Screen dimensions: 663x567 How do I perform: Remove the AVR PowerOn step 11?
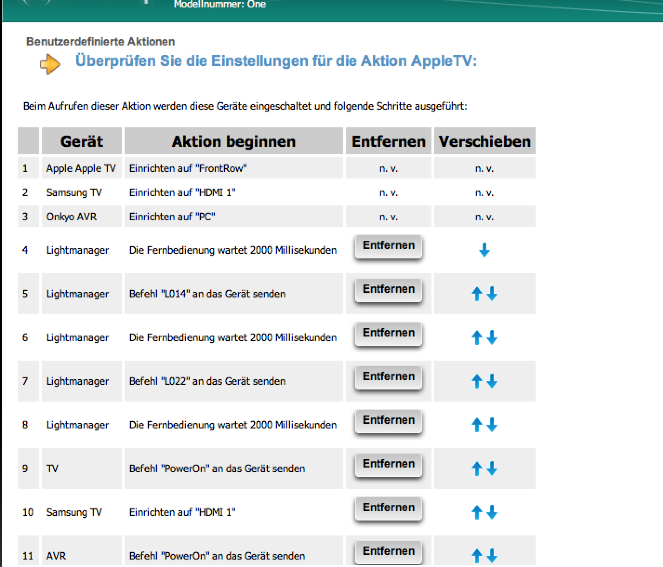click(388, 552)
